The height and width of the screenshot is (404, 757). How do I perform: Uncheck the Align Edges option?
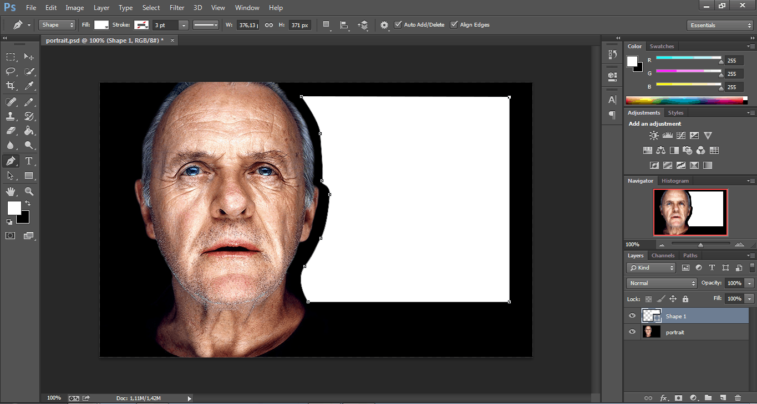point(454,25)
